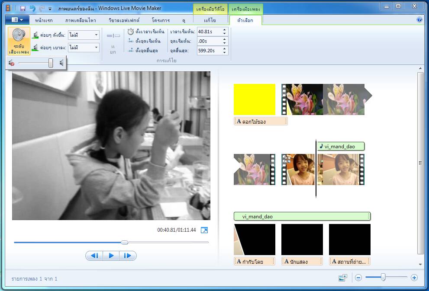Viewport: 429px width, 291px height.
Task: Click the ตั้งจุดสิ้นสุด button
Action: pos(143,51)
